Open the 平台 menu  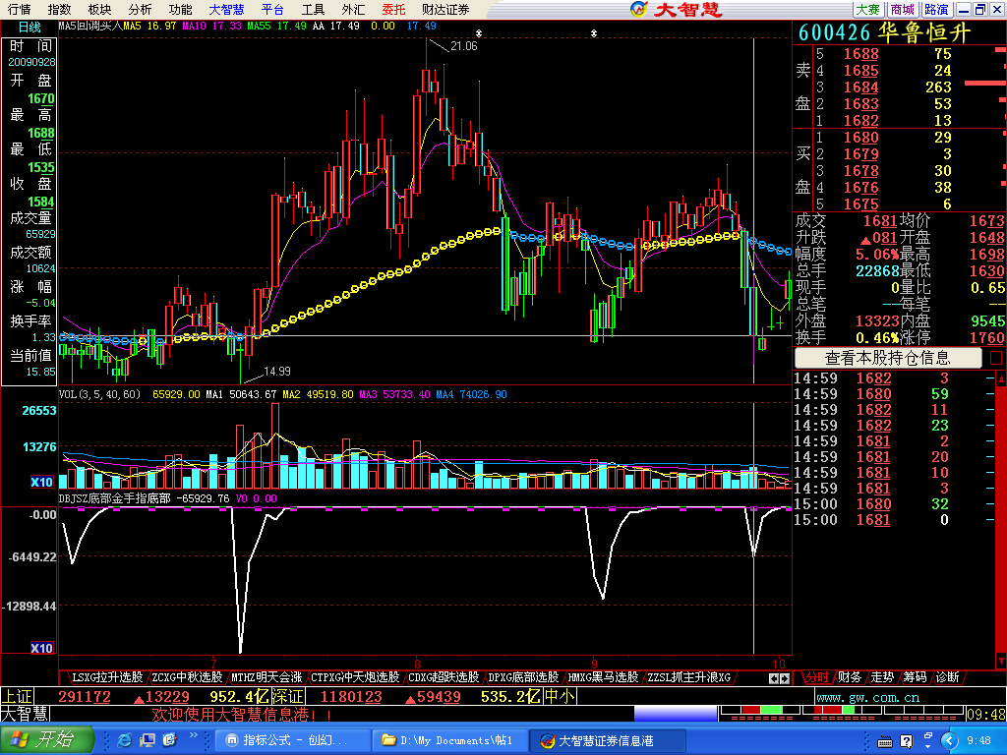click(272, 9)
